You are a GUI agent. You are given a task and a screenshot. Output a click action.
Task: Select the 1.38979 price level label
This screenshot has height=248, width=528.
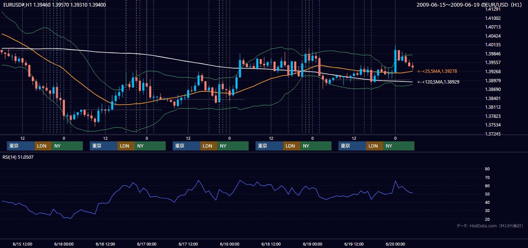click(x=493, y=81)
